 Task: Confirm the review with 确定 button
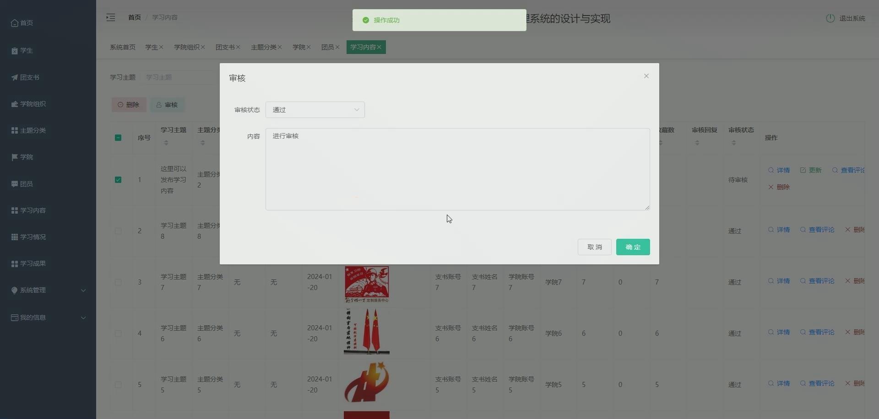[633, 247]
